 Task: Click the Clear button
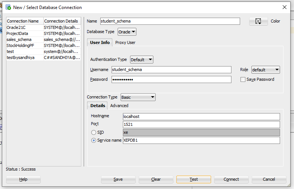point(156,180)
